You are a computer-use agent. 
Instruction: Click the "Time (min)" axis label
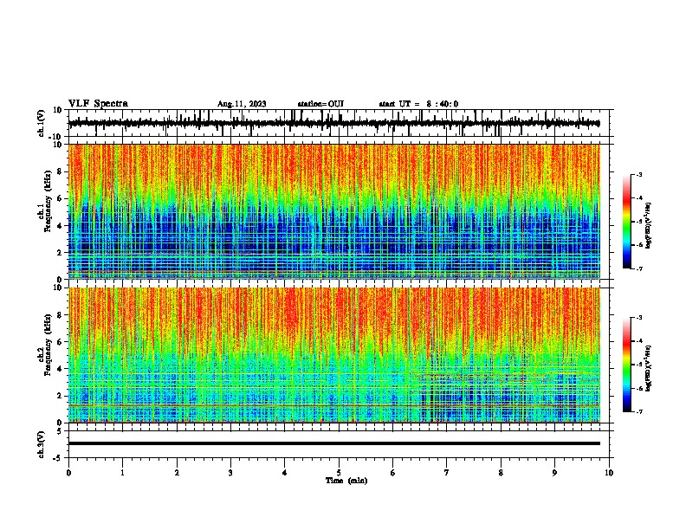click(x=346, y=481)
